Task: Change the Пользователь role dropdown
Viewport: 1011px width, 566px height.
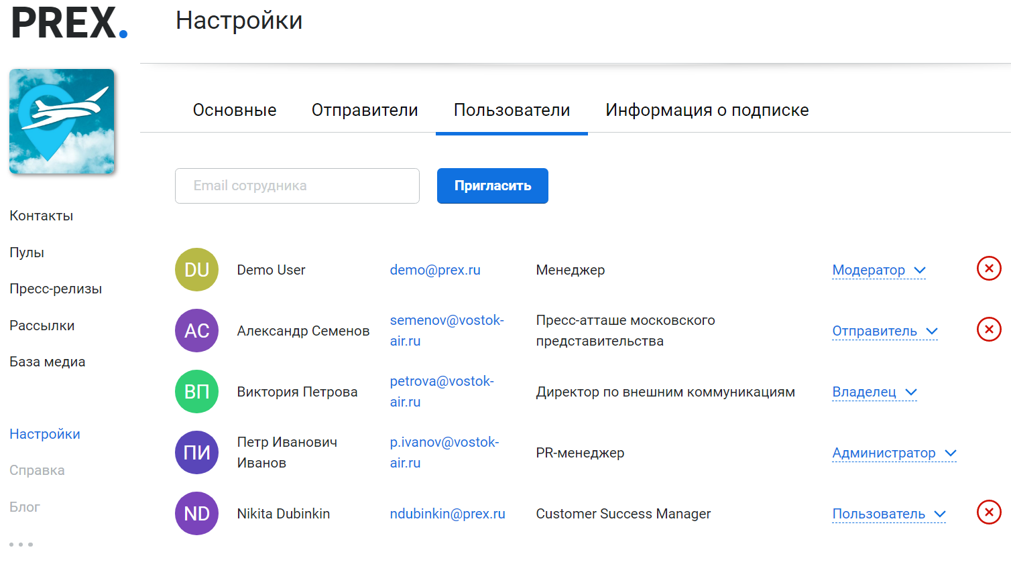Action: click(x=888, y=514)
